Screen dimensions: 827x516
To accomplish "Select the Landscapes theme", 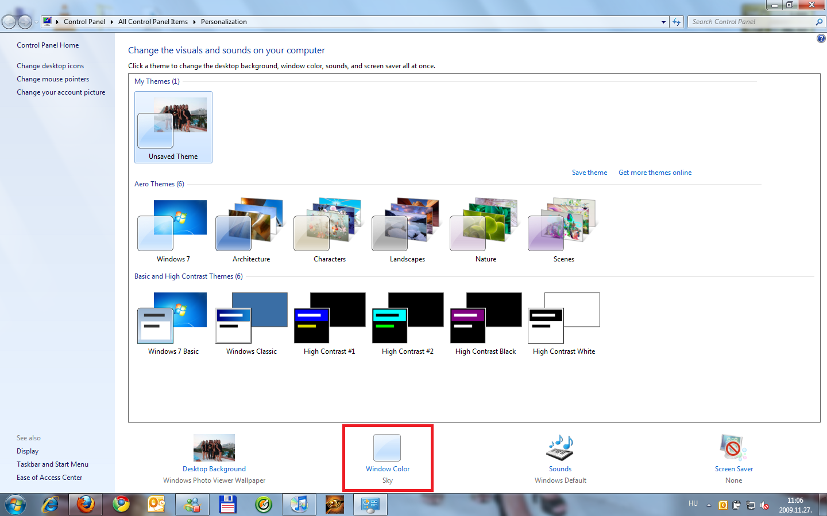I will point(408,230).
